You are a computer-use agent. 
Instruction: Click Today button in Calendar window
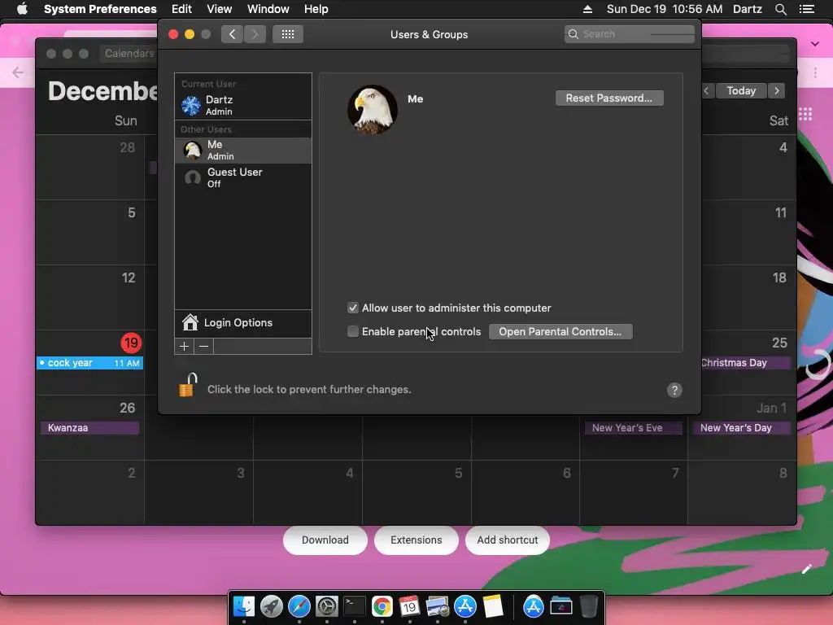pyautogui.click(x=741, y=91)
